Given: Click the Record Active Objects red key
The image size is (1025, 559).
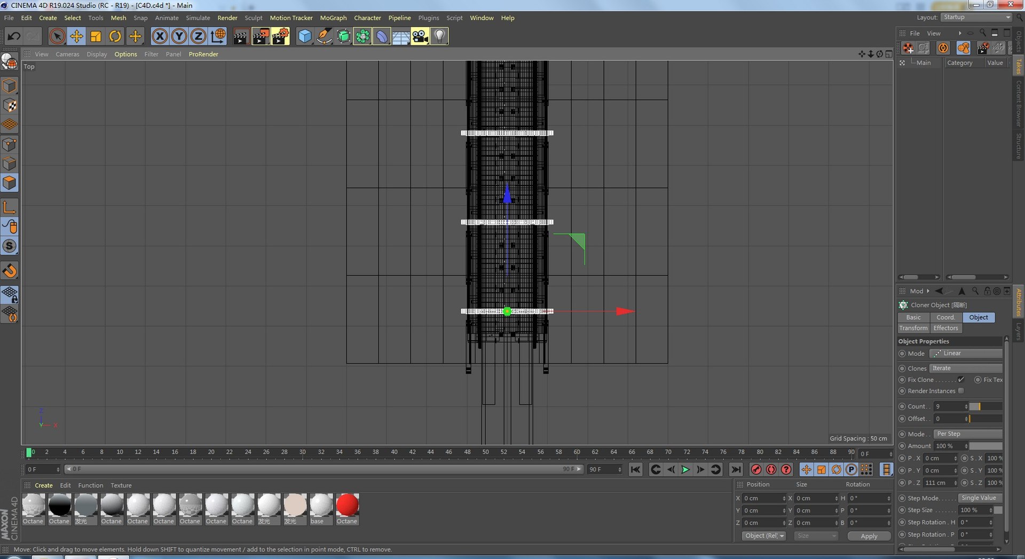Looking at the screenshot, I should (x=756, y=469).
